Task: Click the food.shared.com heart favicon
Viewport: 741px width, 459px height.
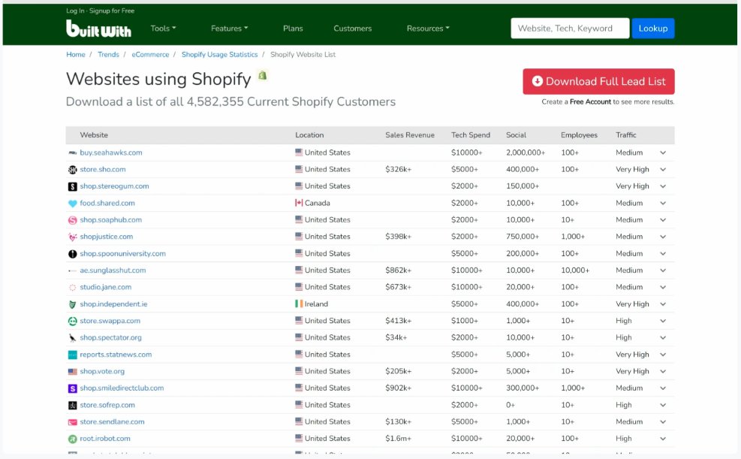Action: (72, 204)
